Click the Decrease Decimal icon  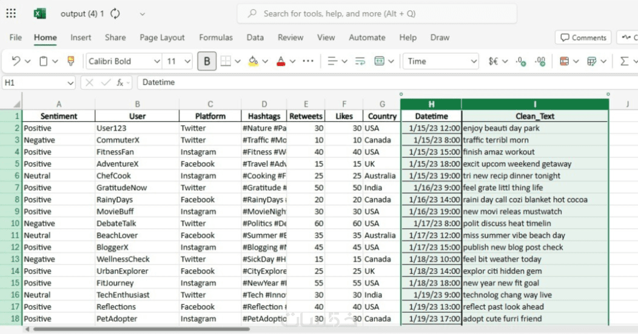(x=520, y=61)
